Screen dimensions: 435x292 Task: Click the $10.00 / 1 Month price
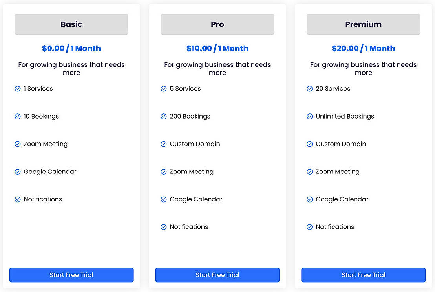pyautogui.click(x=217, y=48)
